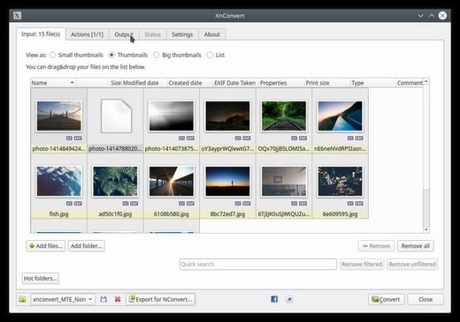460x322 pixels.
Task: Open the Twitter share icon
Action: (290, 299)
